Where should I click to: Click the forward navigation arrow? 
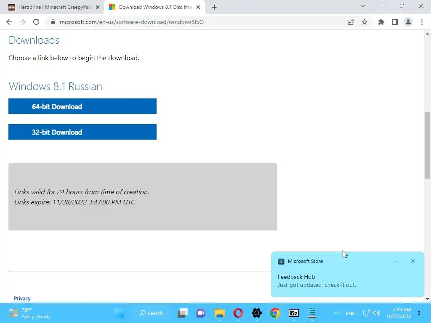coord(23,22)
